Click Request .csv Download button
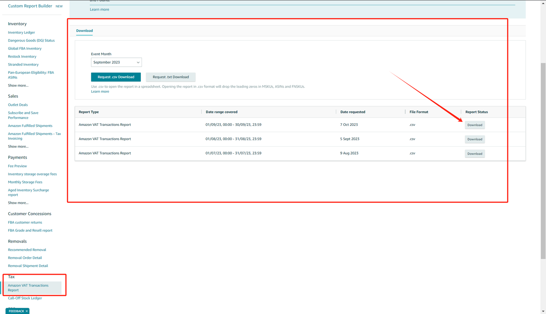Image resolution: width=546 pixels, height=314 pixels. point(116,77)
